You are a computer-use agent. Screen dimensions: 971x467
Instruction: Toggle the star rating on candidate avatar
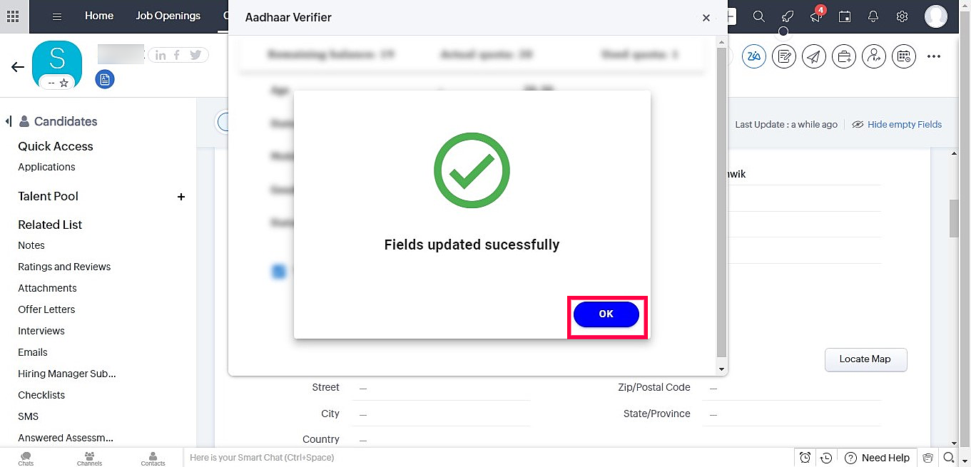(63, 83)
